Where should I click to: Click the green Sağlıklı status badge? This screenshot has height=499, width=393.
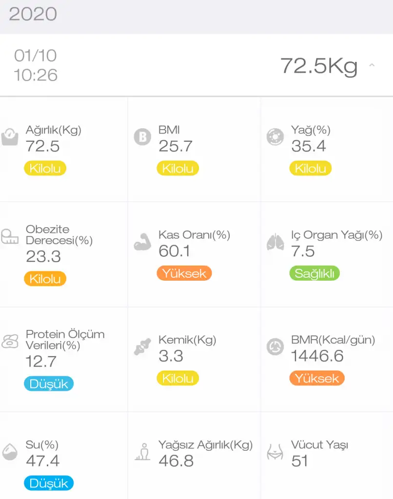[x=314, y=273]
